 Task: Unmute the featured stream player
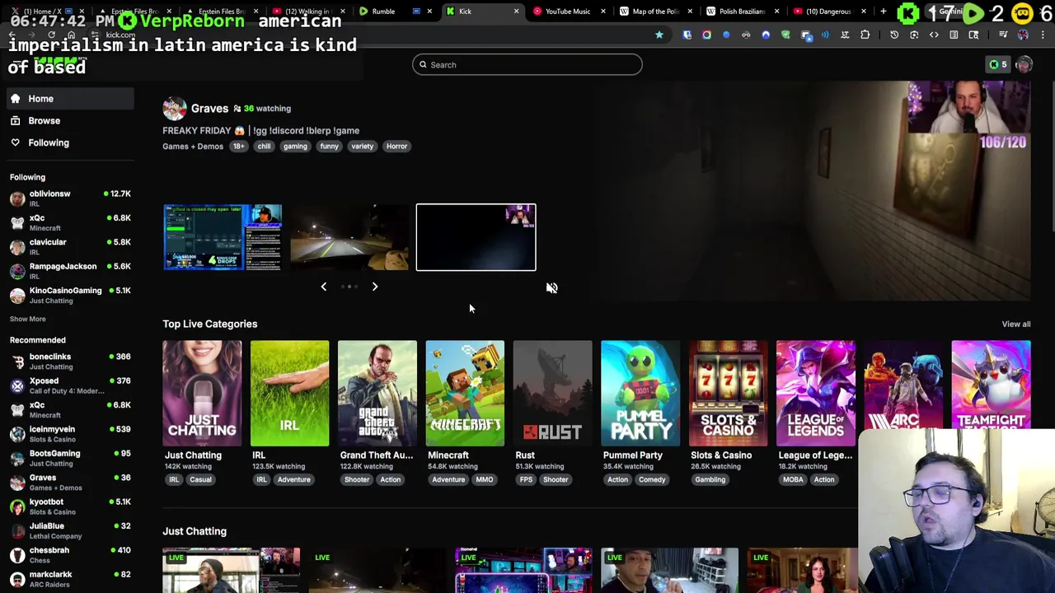pyautogui.click(x=551, y=288)
